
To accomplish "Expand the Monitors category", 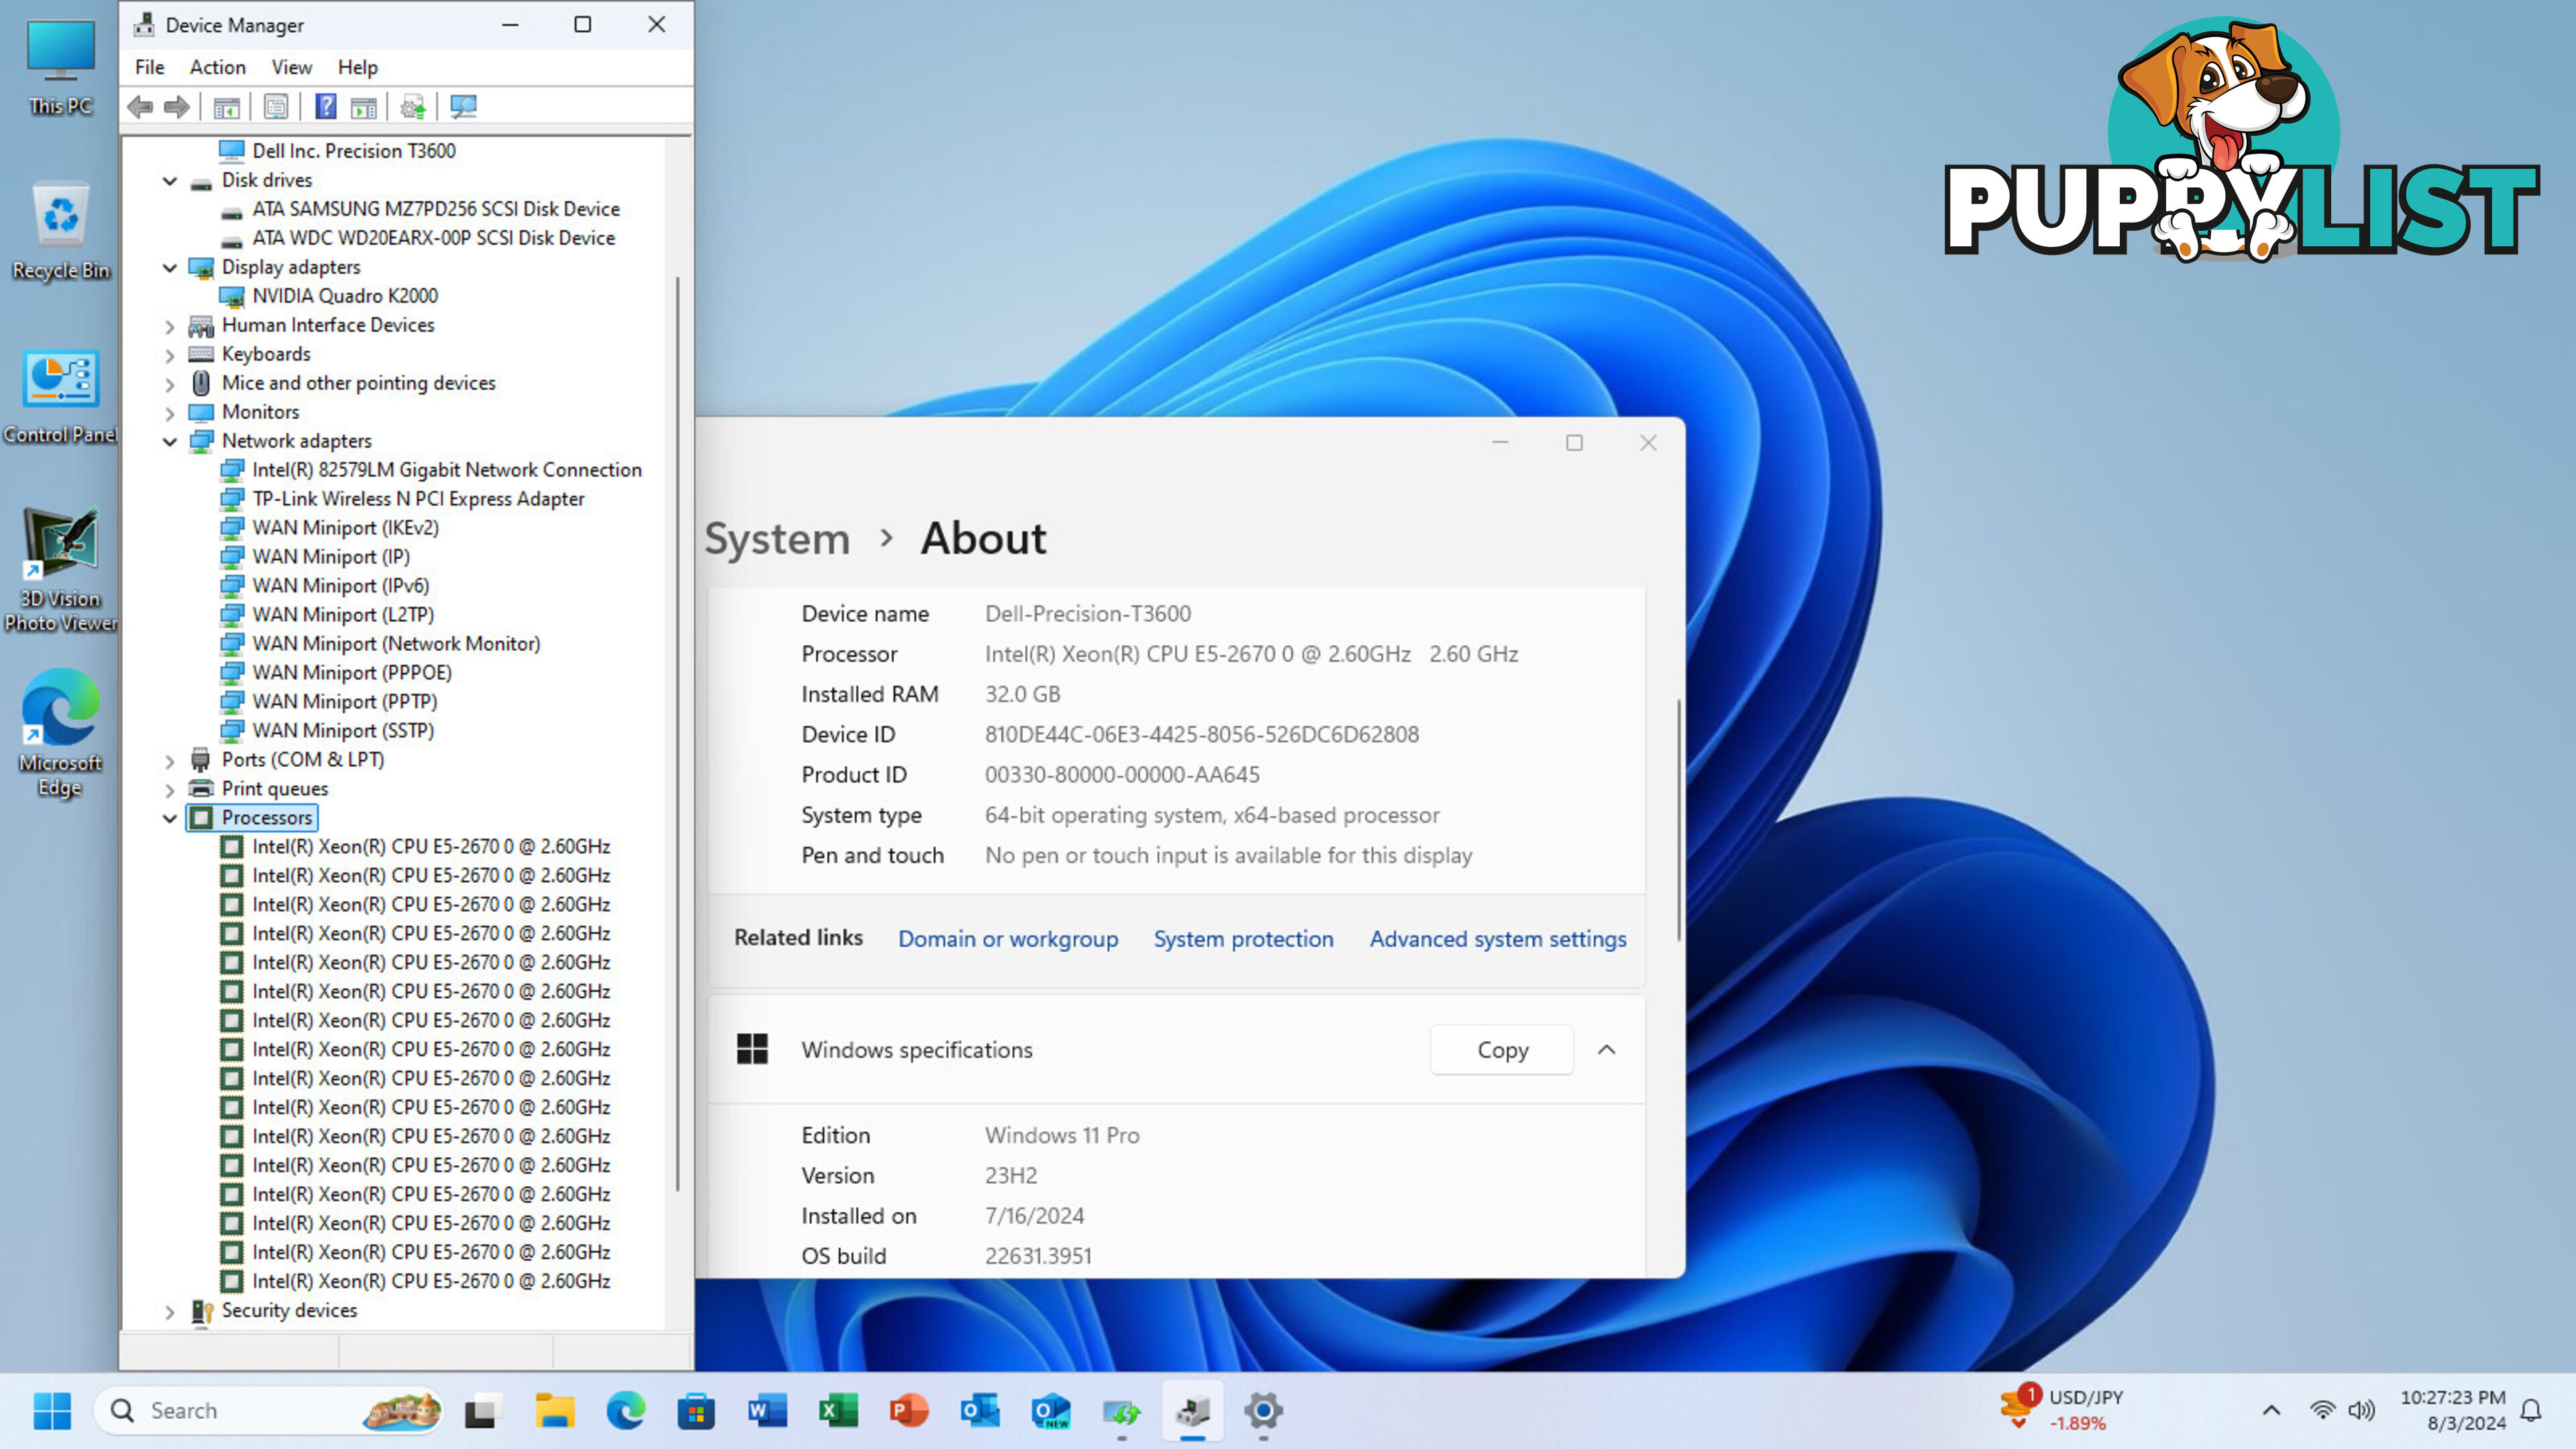I will [x=170, y=413].
